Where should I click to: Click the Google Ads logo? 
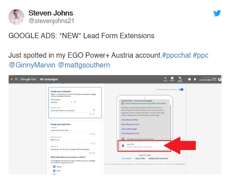pyautogui.click(x=16, y=79)
